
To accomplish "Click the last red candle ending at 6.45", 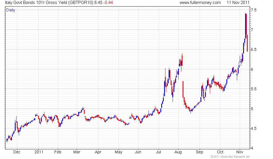I will click(x=247, y=43).
